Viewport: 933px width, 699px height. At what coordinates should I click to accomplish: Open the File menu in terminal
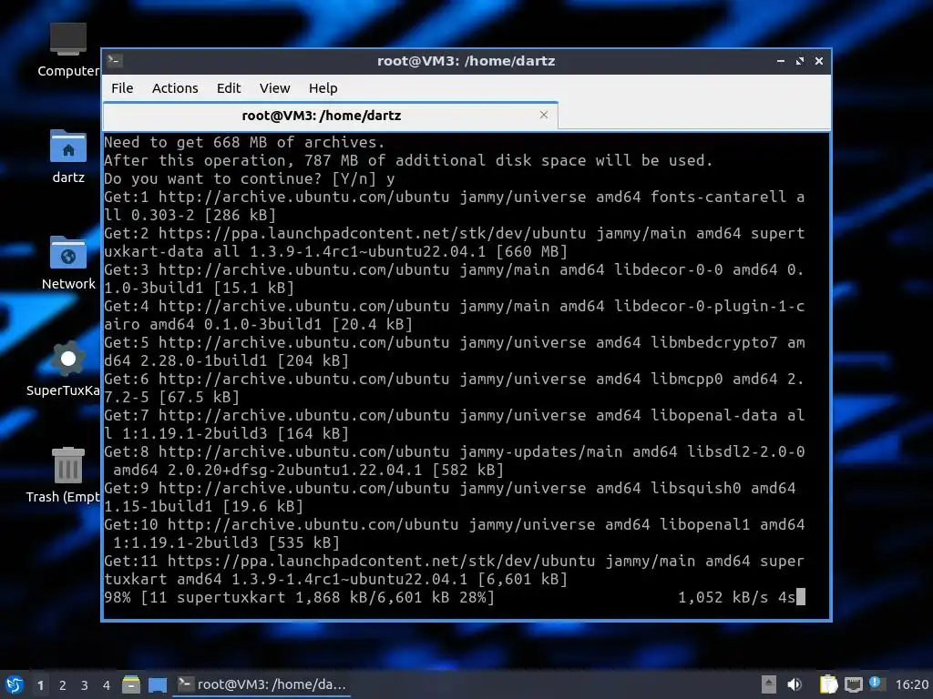click(x=122, y=88)
